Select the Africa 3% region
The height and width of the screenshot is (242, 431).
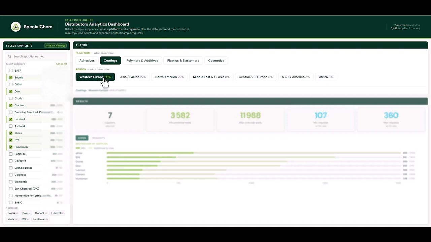tap(326, 77)
